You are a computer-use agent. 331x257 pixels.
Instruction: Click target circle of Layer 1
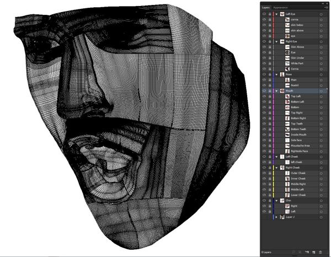point(321,217)
